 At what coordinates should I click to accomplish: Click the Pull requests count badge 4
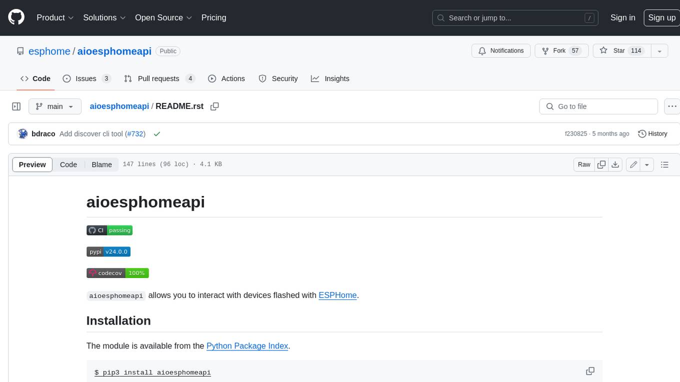tap(190, 78)
